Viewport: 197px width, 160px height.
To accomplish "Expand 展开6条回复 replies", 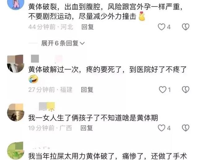I will click(63, 43).
